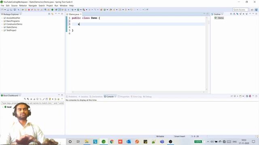
Task: Click the Task View taskbar button
Action: click(78, 141)
